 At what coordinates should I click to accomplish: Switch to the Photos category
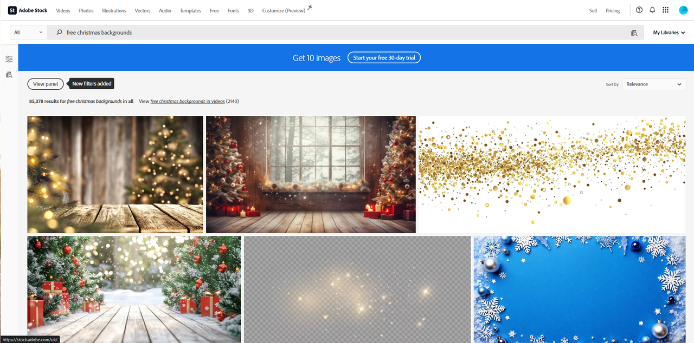pyautogui.click(x=86, y=10)
